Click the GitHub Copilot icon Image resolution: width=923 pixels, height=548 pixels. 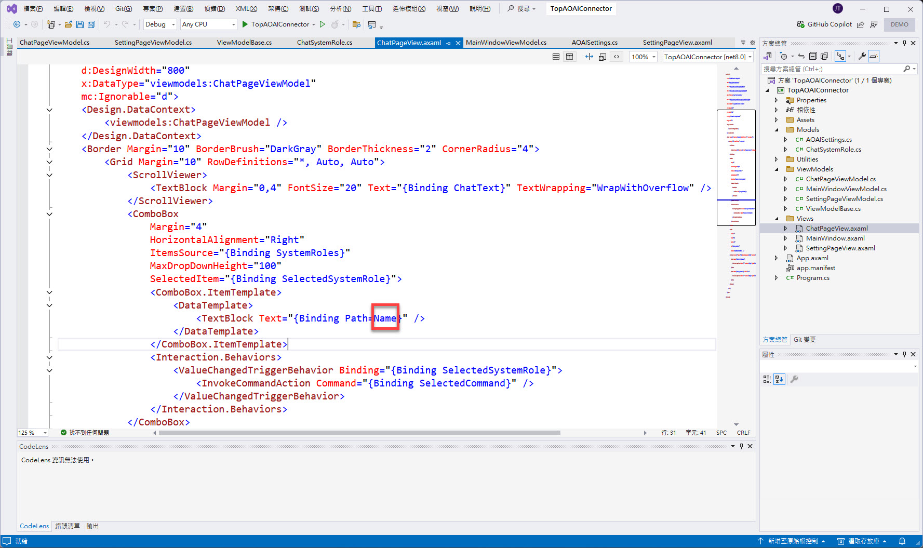coord(800,24)
